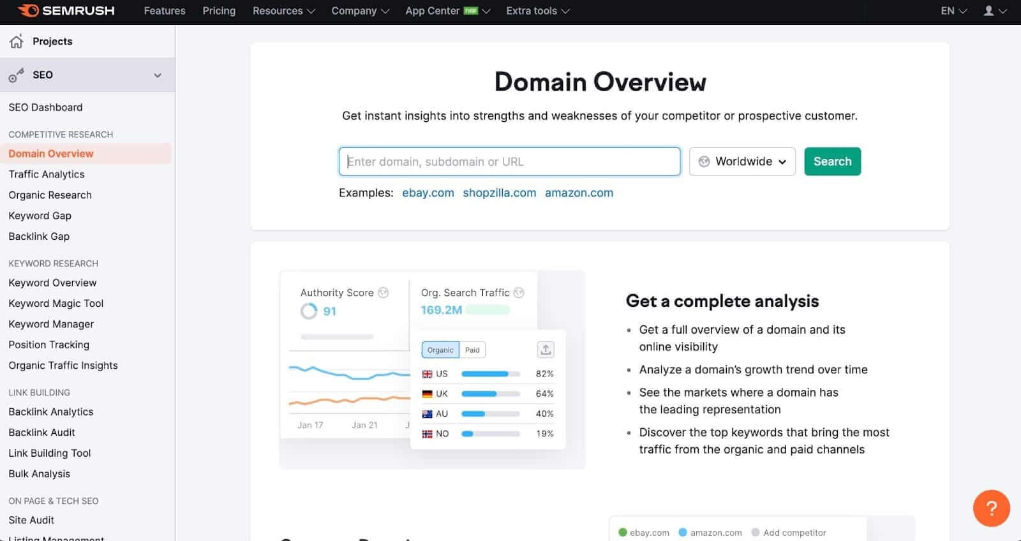Click the Projects home icon

(x=17, y=41)
